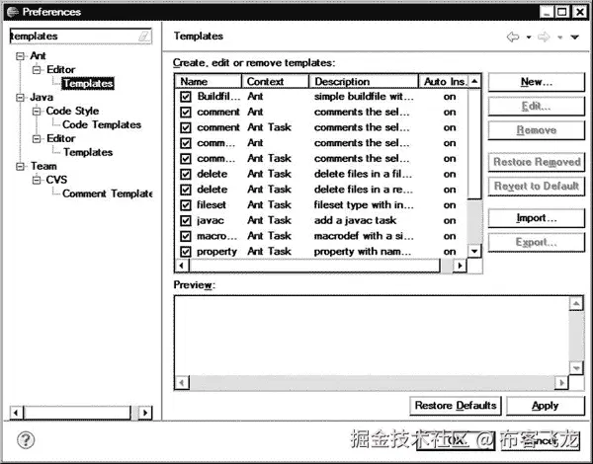
Task: Click Preview pane scroll up arrow
Action: [x=576, y=303]
